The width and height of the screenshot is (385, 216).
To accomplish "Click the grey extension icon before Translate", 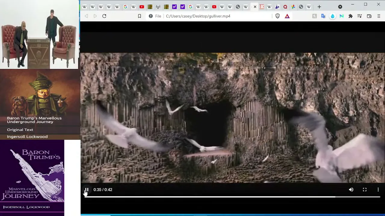I will tap(314, 16).
